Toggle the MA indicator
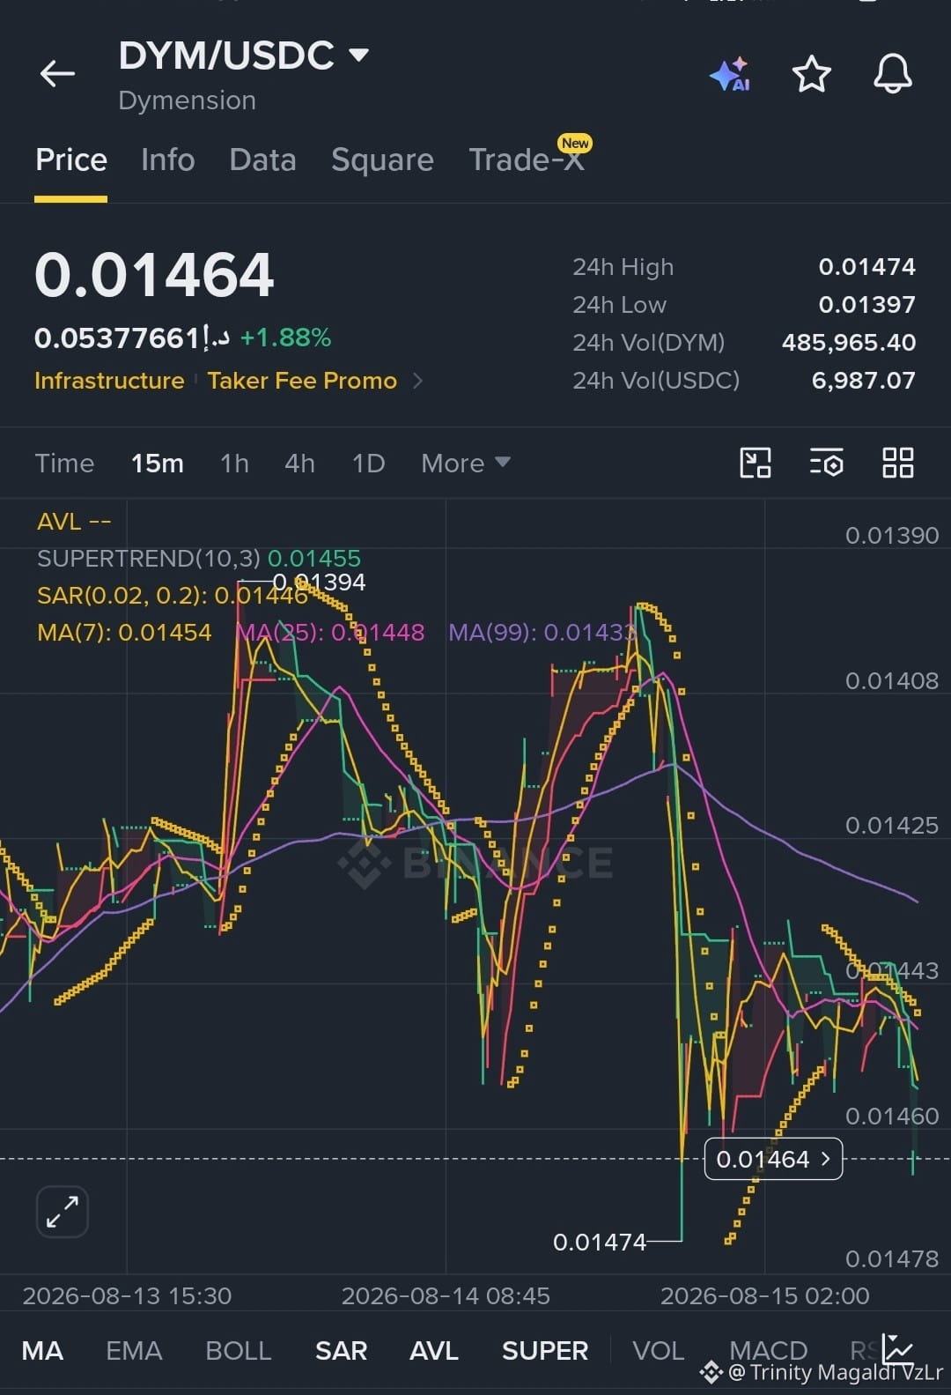The image size is (951, 1395). (42, 1350)
